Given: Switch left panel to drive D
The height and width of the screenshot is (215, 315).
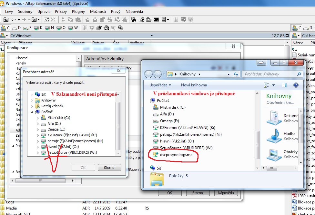Looking at the screenshot, I should [x=16, y=28].
